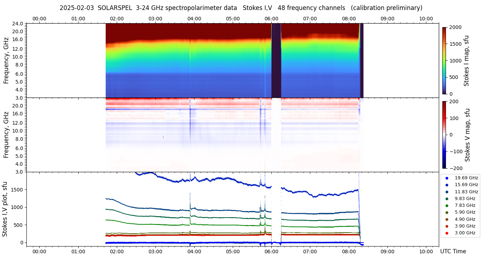The width and height of the screenshot is (482, 259).
Task: Click the 7.83 GHz legend marker dot
Action: click(x=447, y=205)
